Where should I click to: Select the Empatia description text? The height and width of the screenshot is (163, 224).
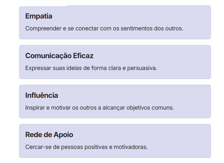coord(104,28)
